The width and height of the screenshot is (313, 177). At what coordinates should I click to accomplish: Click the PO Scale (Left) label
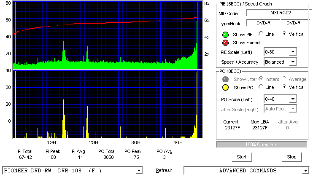[237, 99]
